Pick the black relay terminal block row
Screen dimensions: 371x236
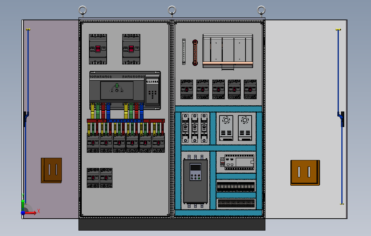click(236, 186)
